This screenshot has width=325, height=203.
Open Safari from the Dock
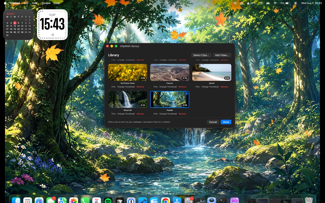coord(39,200)
